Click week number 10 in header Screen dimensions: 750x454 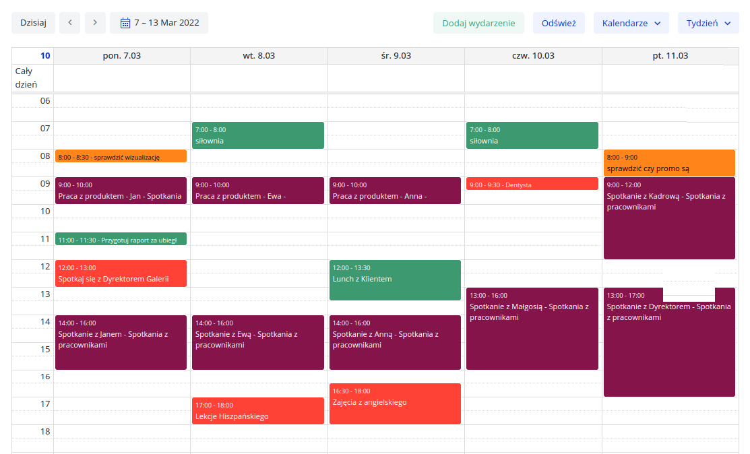click(45, 56)
